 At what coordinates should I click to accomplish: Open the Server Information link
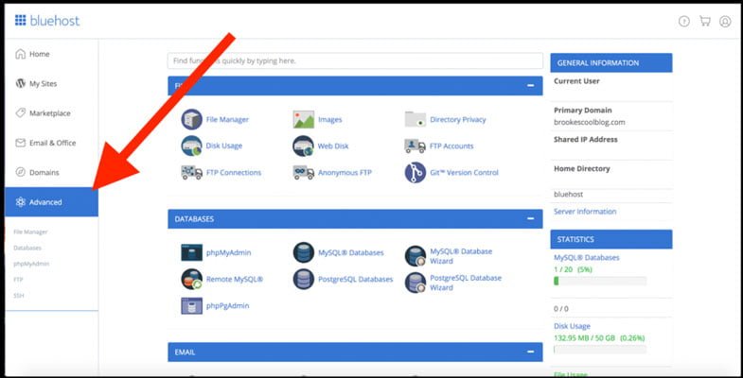[x=585, y=212]
